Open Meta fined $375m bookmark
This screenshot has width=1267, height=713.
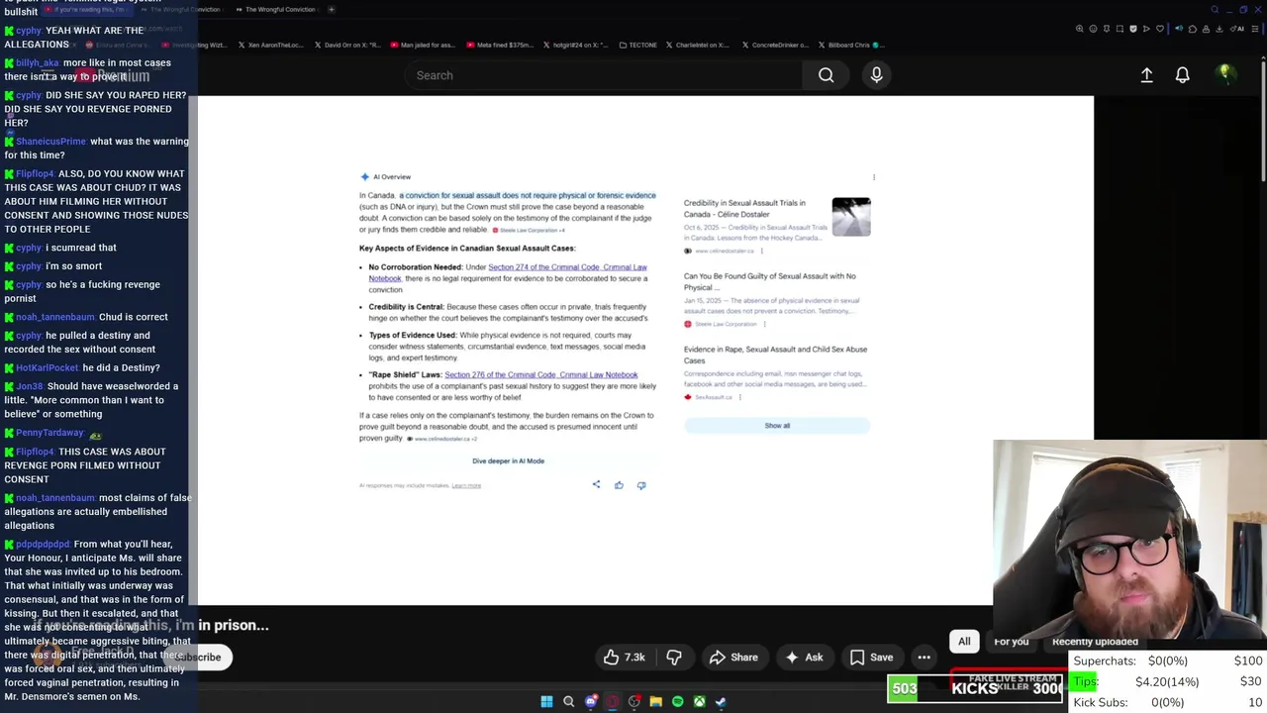499,45
